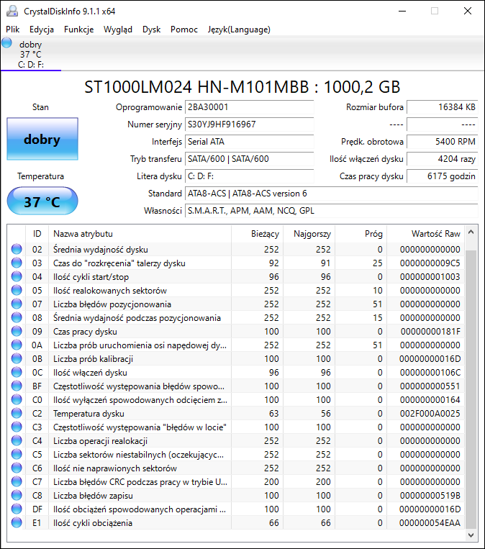Screen dimensions: 485x549
Task: Click status orb for attribute 0C row
Action: (x=17, y=372)
